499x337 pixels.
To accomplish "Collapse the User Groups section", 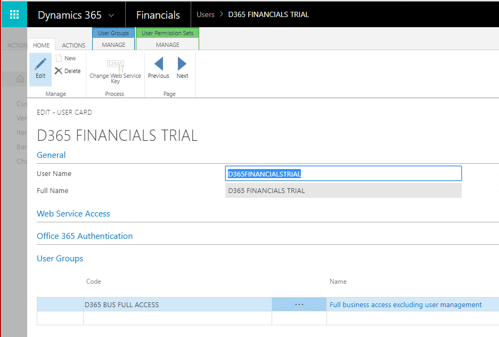I will (x=60, y=258).
